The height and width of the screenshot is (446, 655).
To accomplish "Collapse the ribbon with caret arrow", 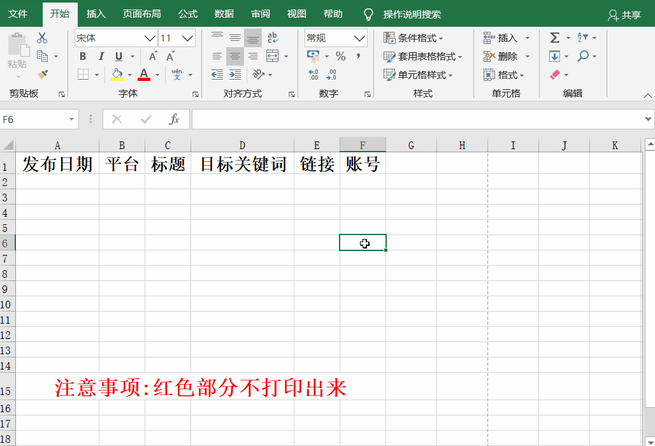I will [648, 96].
